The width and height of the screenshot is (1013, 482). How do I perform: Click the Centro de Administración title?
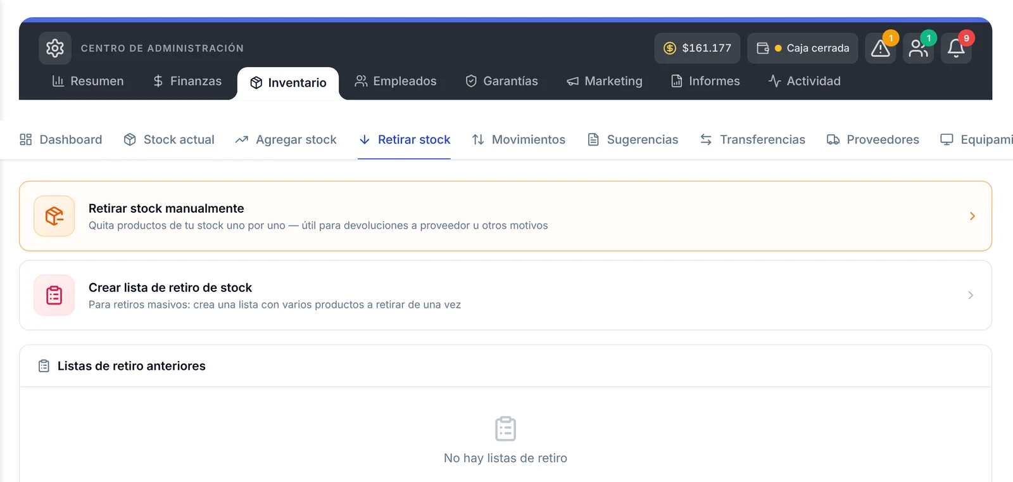coord(162,48)
